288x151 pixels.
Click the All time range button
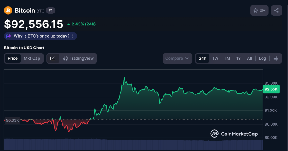[249, 58]
